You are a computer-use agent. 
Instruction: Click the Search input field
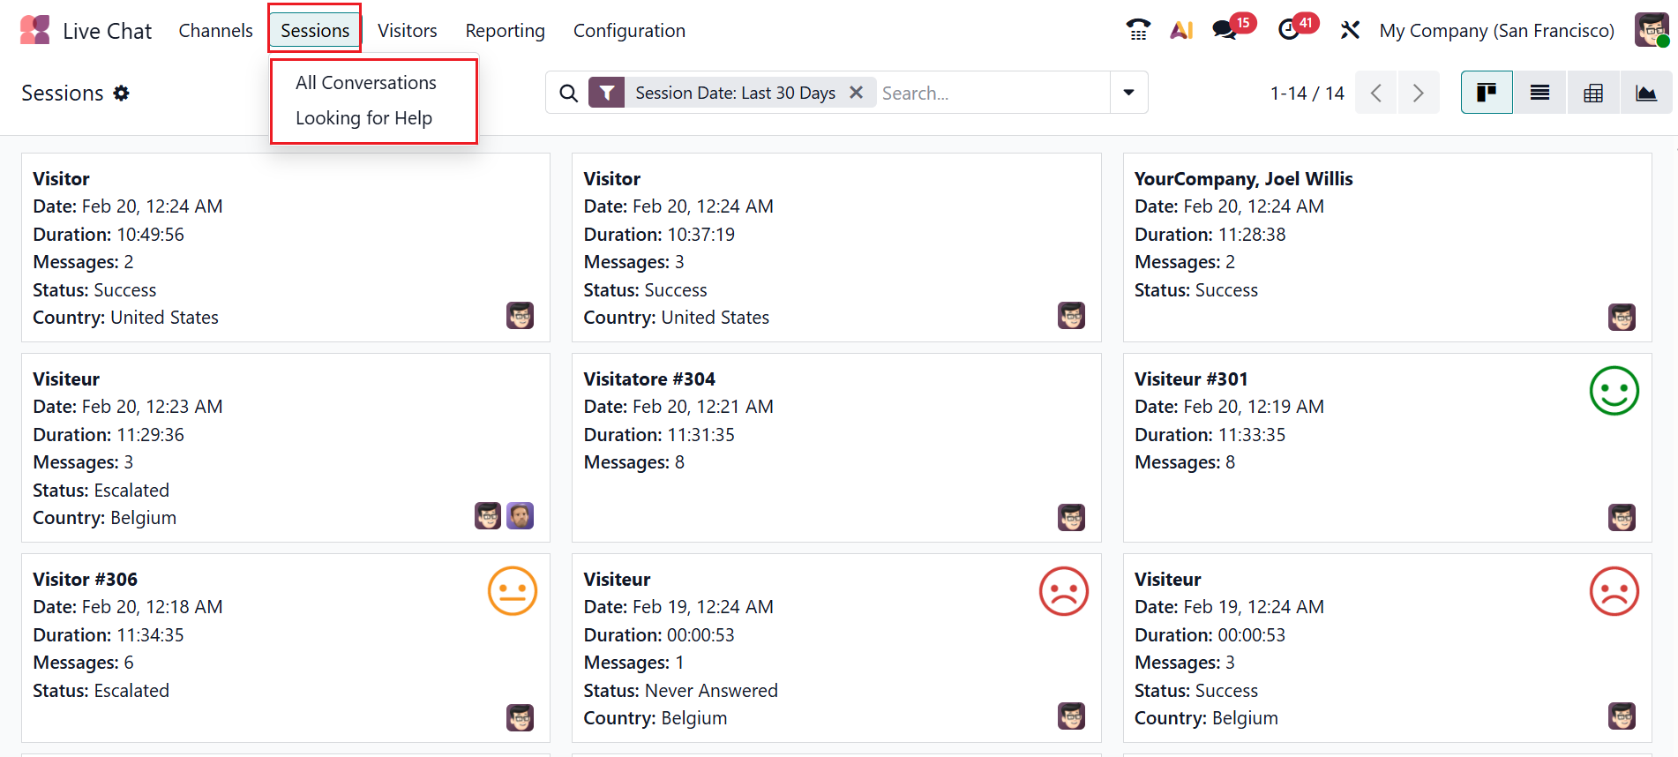(993, 93)
